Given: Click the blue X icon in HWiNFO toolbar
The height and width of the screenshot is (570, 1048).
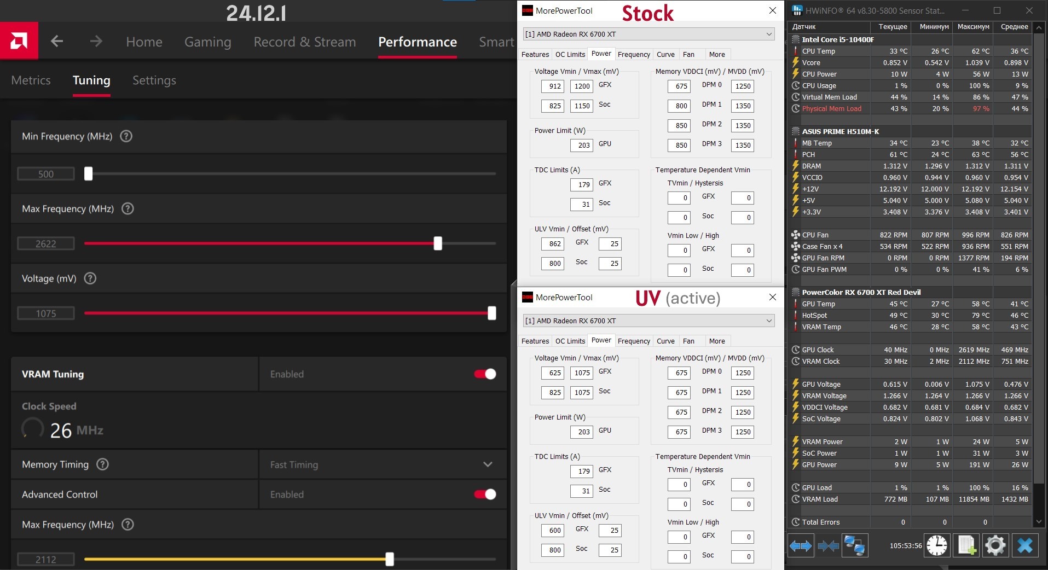Looking at the screenshot, I should (x=1025, y=545).
